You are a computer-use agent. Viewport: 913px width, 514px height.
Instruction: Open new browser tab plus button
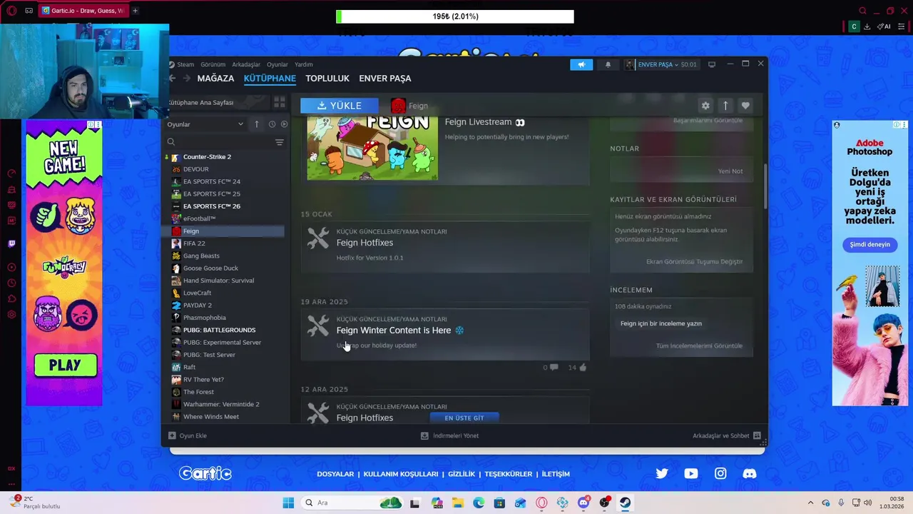(135, 11)
